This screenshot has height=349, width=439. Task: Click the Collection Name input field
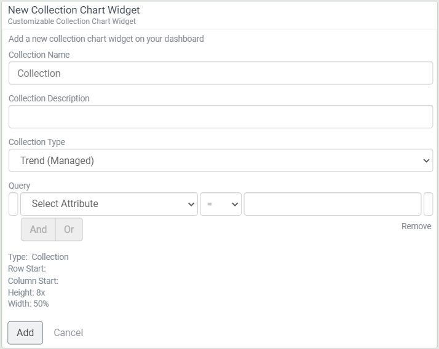pyautogui.click(x=220, y=73)
